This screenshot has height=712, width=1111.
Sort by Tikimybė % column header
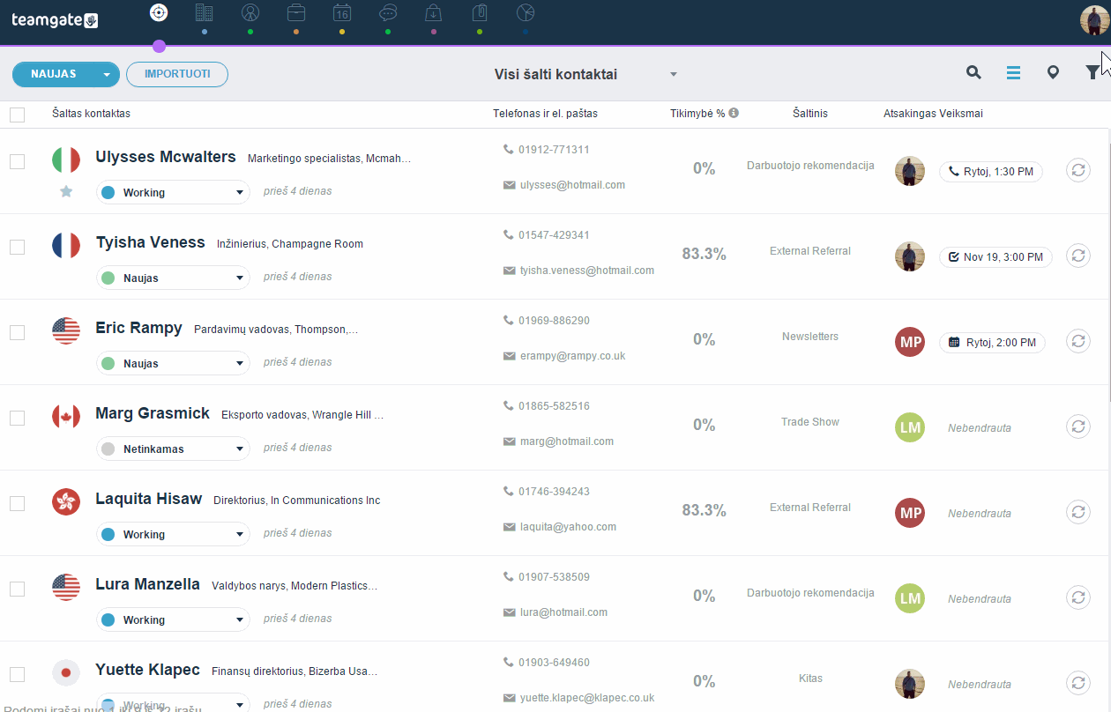[697, 114]
